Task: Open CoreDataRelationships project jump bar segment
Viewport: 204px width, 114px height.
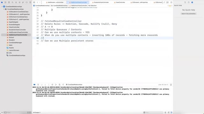Action: tap(41, 6)
